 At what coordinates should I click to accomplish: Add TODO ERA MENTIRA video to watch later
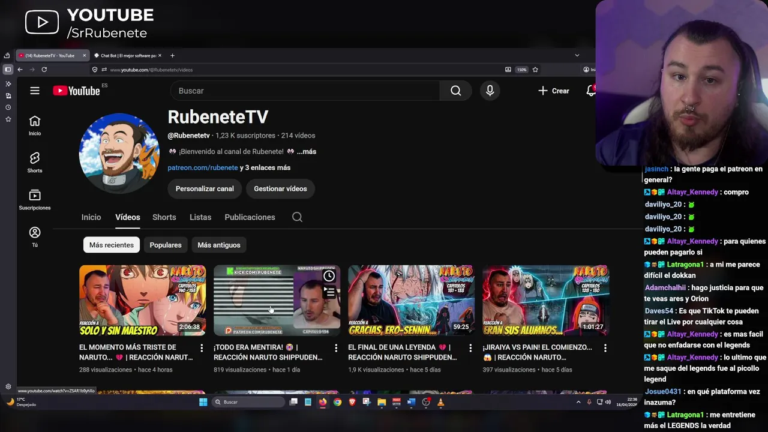click(329, 276)
